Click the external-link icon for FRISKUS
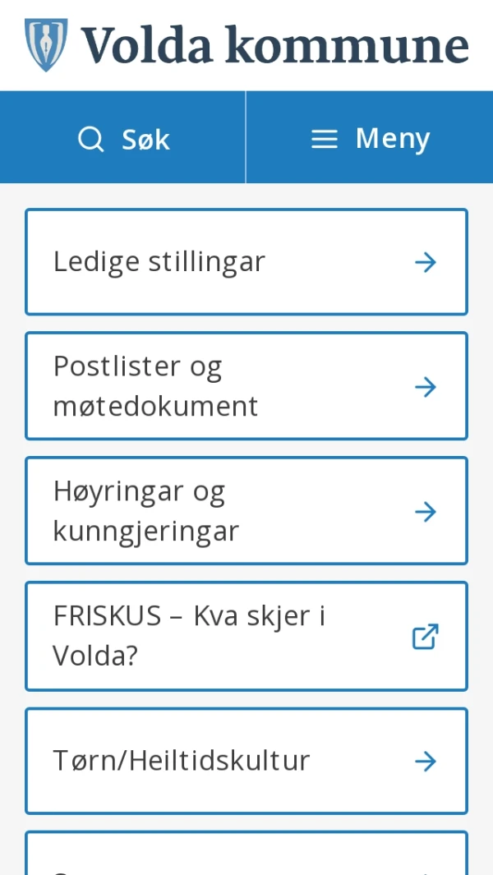Viewport: 493px width, 875px height. click(425, 636)
